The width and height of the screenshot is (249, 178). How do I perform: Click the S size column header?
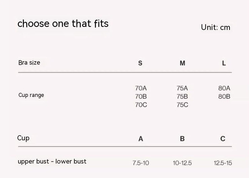click(140, 63)
